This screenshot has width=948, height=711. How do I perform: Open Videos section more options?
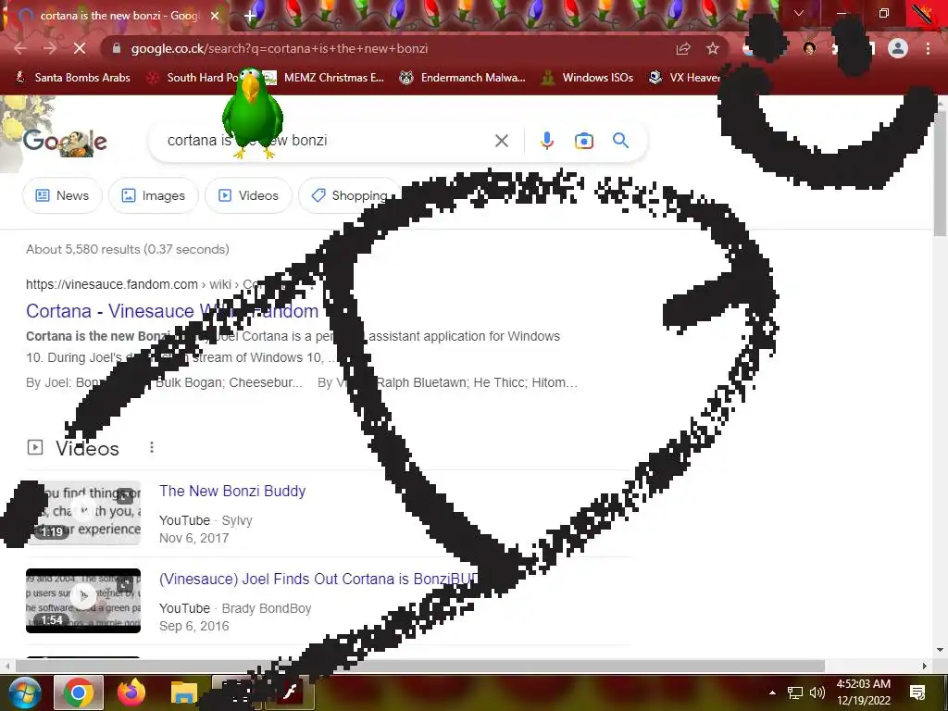coord(152,447)
